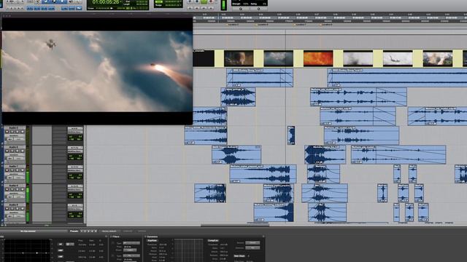Select the Audio 9 track name

coord(14,205)
